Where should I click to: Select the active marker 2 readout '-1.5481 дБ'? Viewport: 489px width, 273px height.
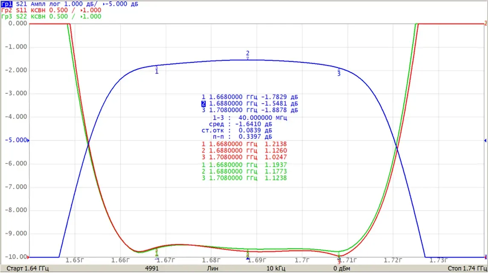point(279,104)
